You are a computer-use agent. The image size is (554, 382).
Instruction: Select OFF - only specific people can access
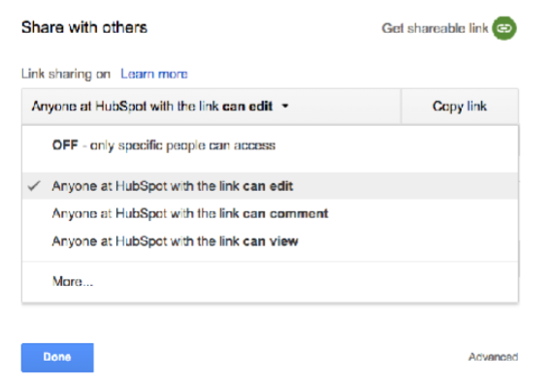270,145
